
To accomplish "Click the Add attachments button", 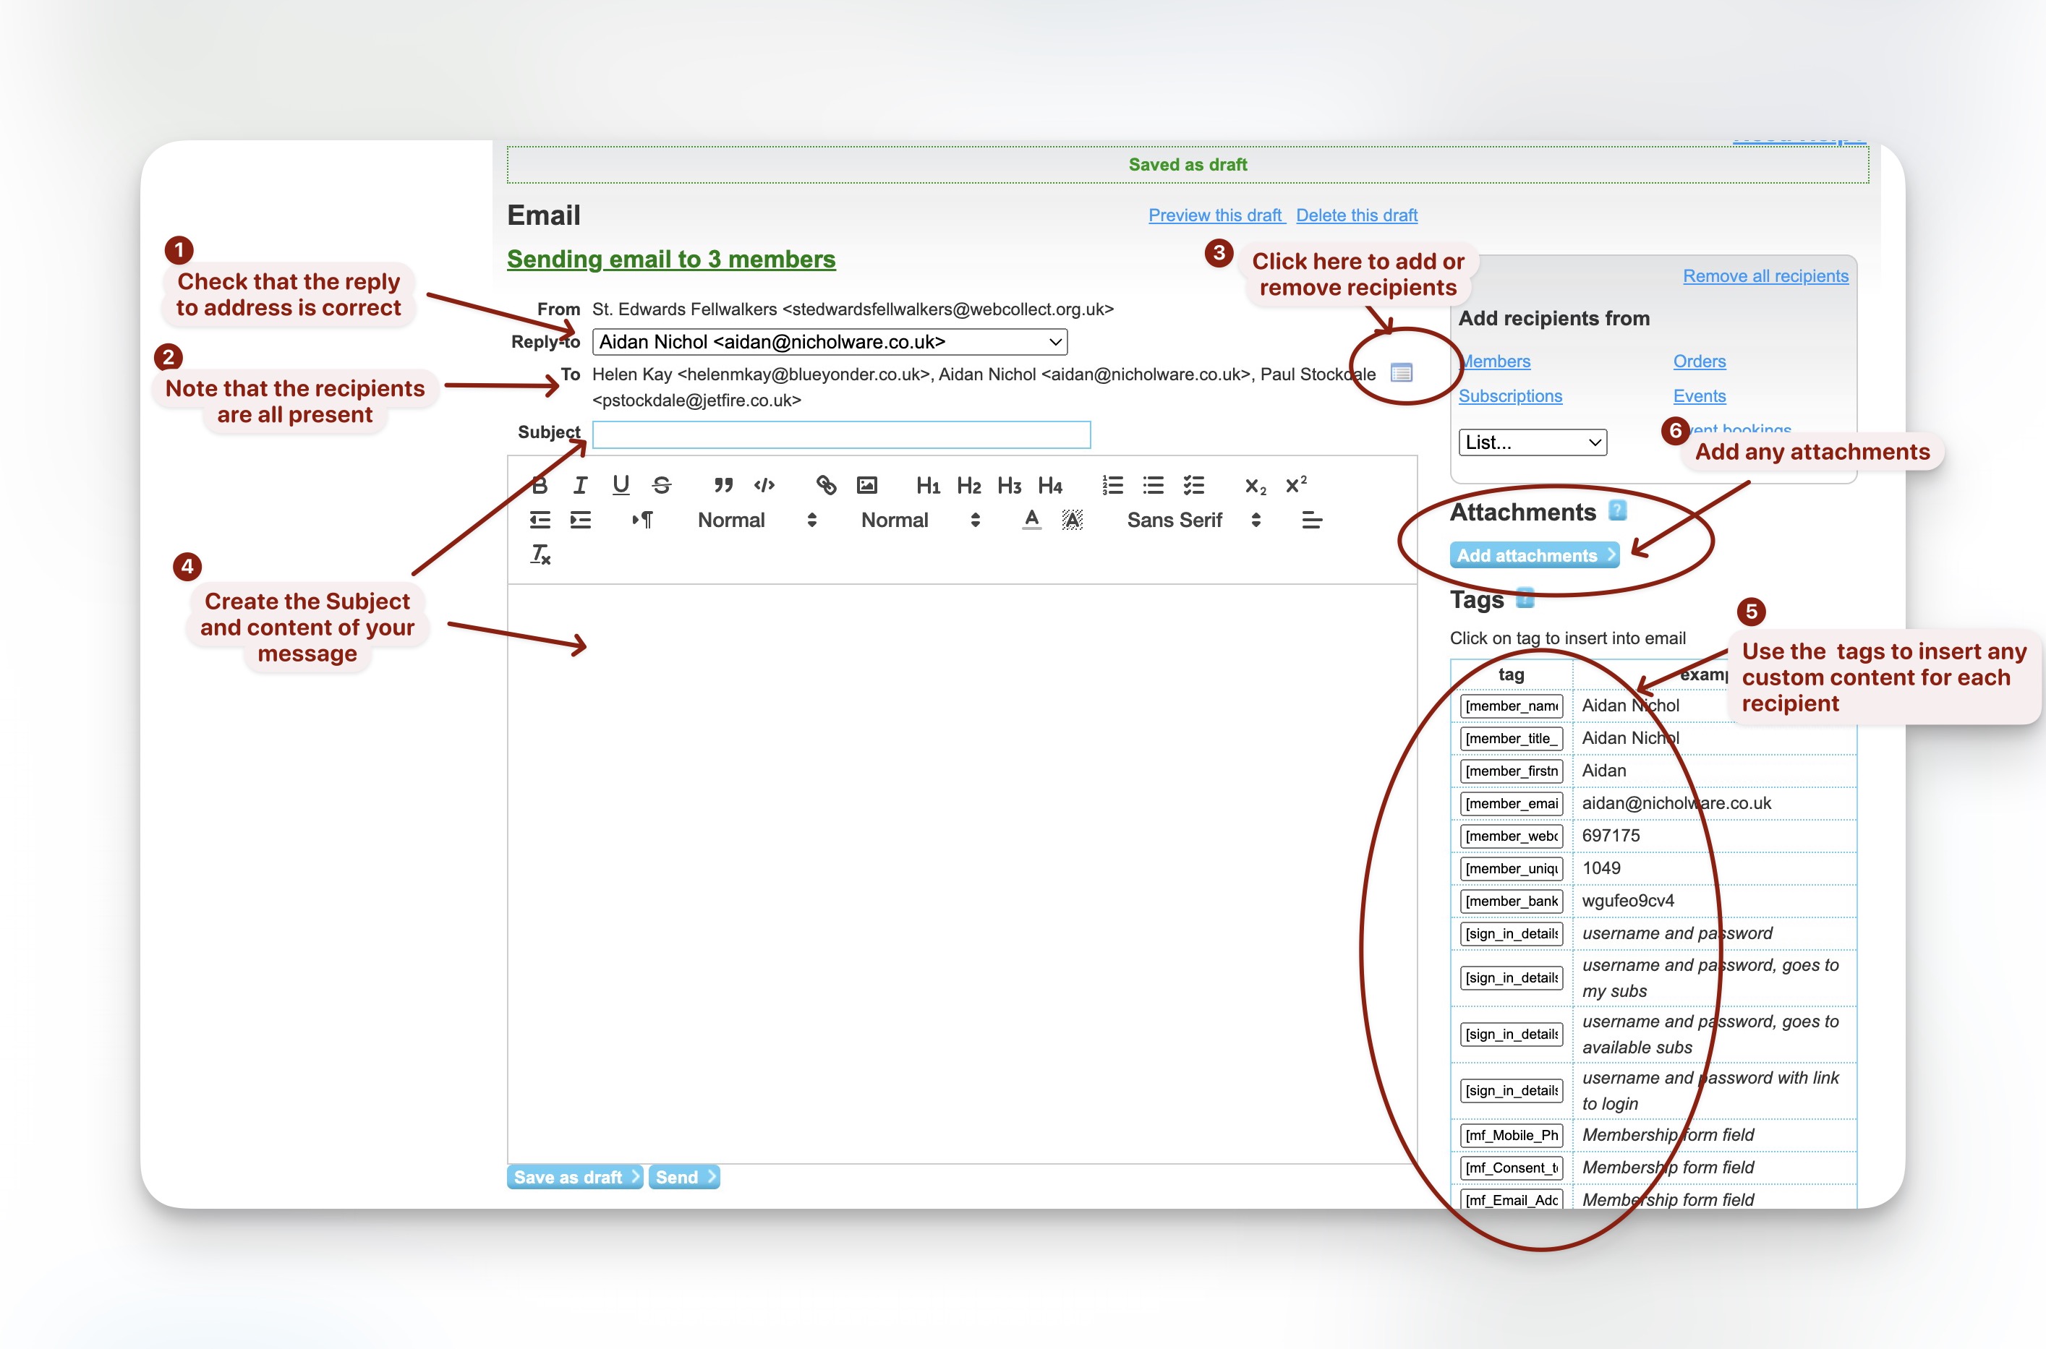I will point(1534,555).
